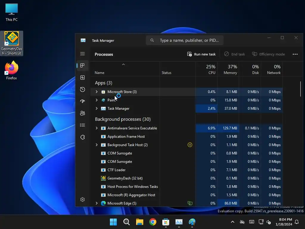305x229 pixels.
Task: Open taskbar Search
Action: pos(126,222)
